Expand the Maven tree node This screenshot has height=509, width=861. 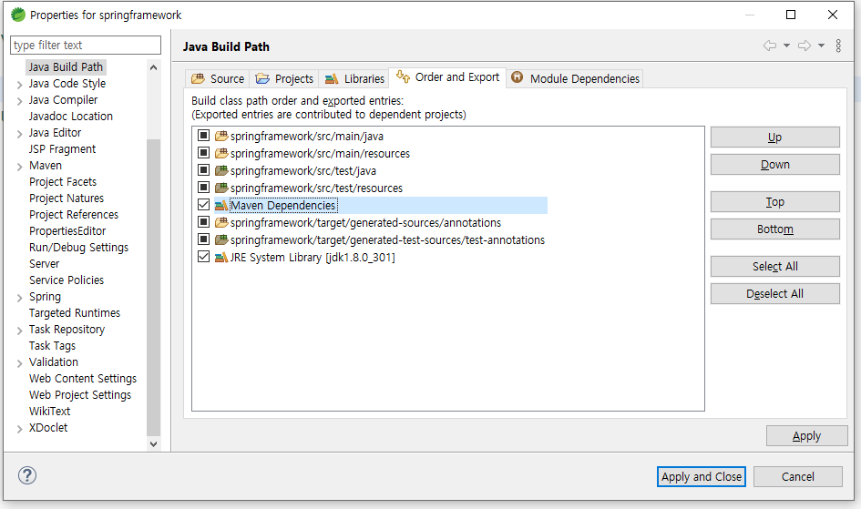tap(19, 167)
